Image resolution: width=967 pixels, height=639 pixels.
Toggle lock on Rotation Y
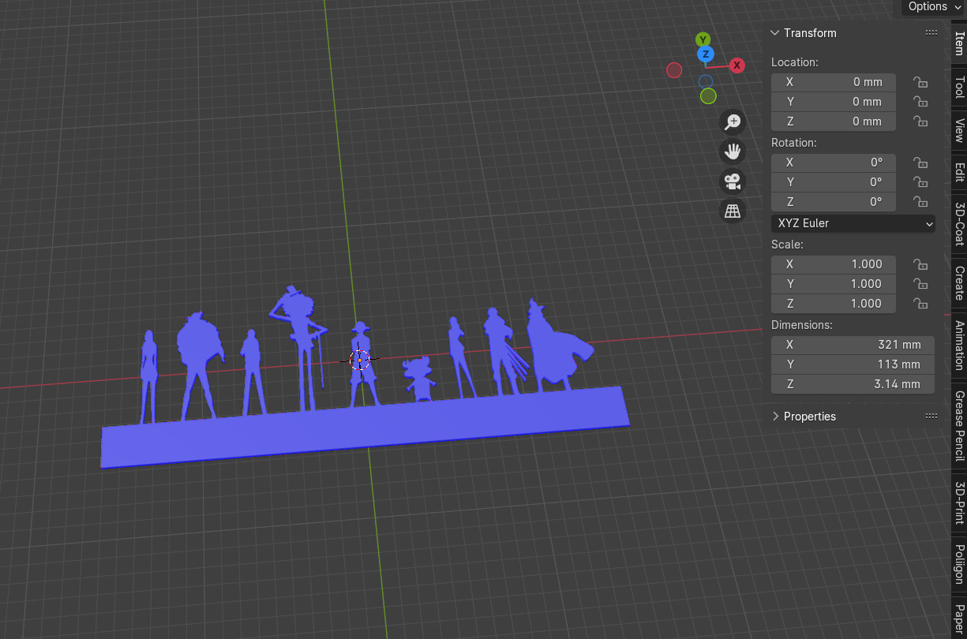coord(920,182)
